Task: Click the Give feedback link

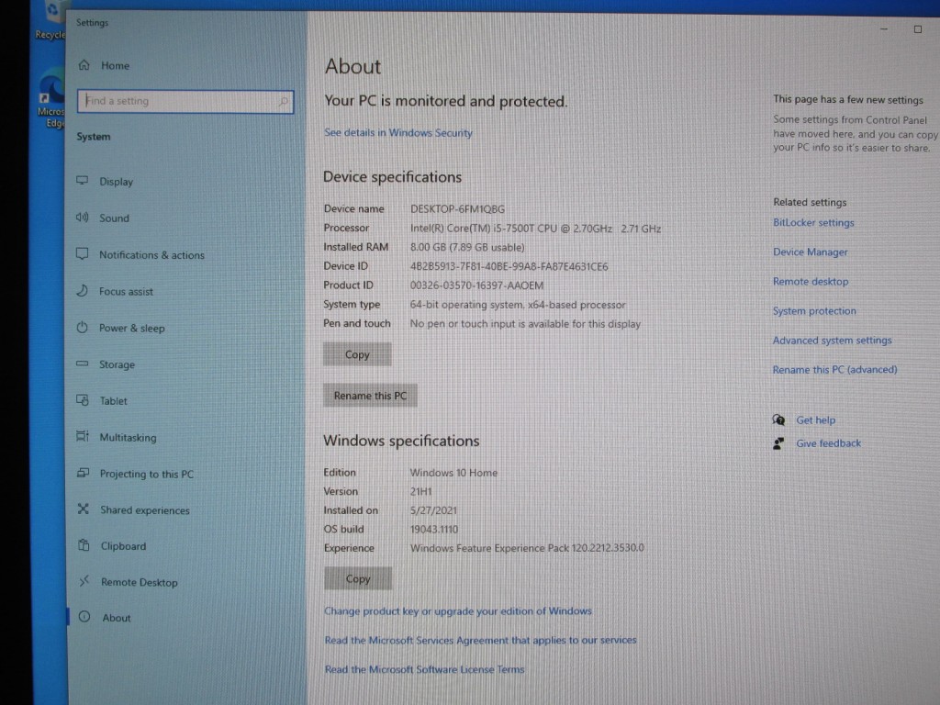Action: click(828, 443)
